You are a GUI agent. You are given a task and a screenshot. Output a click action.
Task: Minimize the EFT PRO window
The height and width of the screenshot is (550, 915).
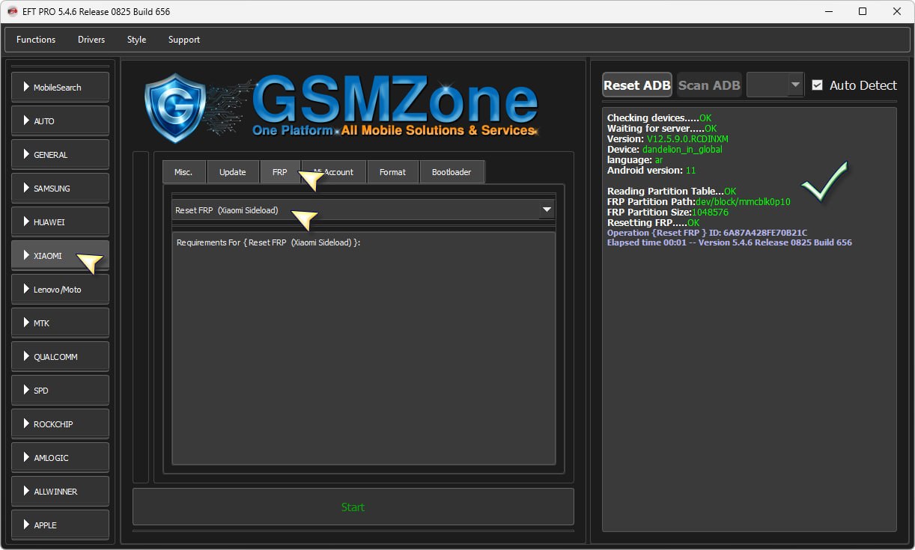(829, 11)
